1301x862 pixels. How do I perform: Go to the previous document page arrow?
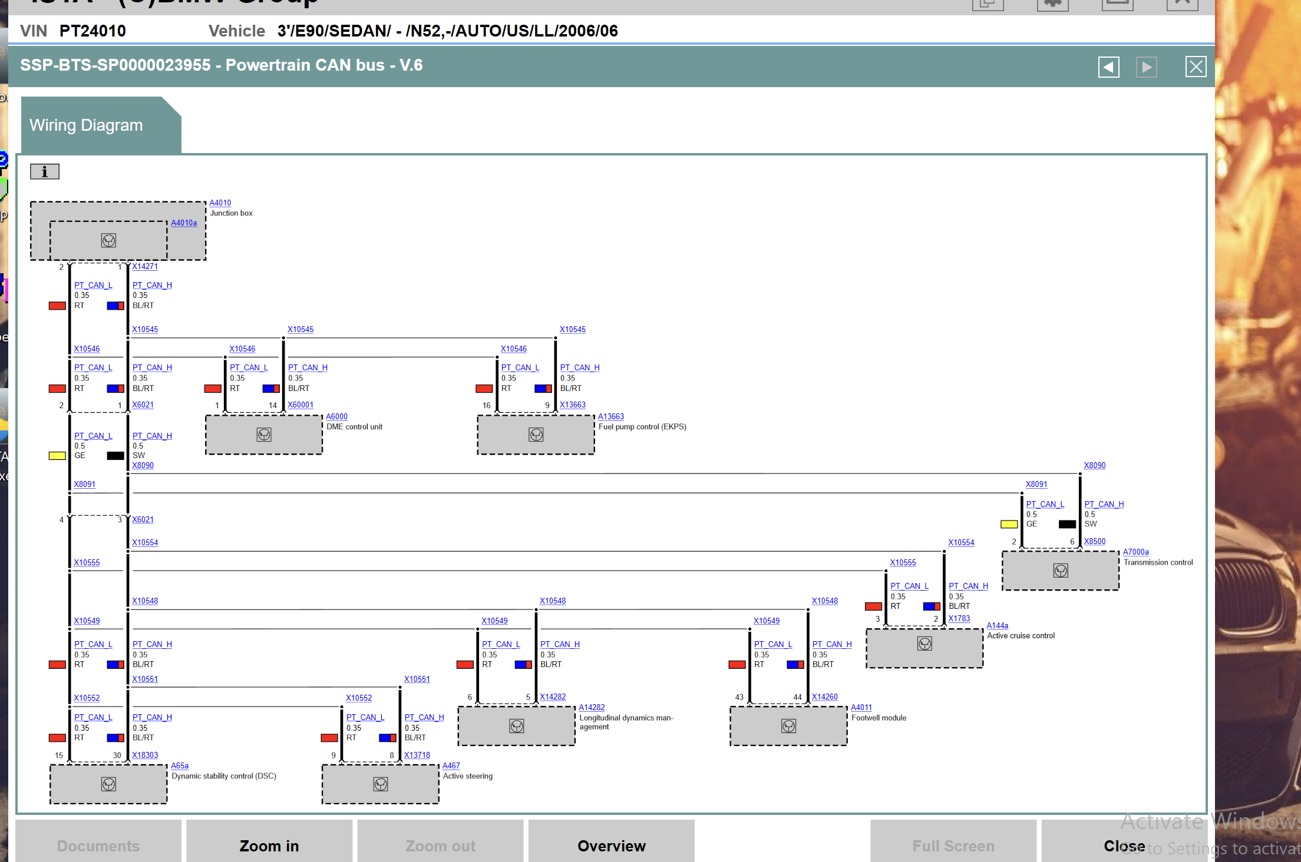pyautogui.click(x=1108, y=67)
